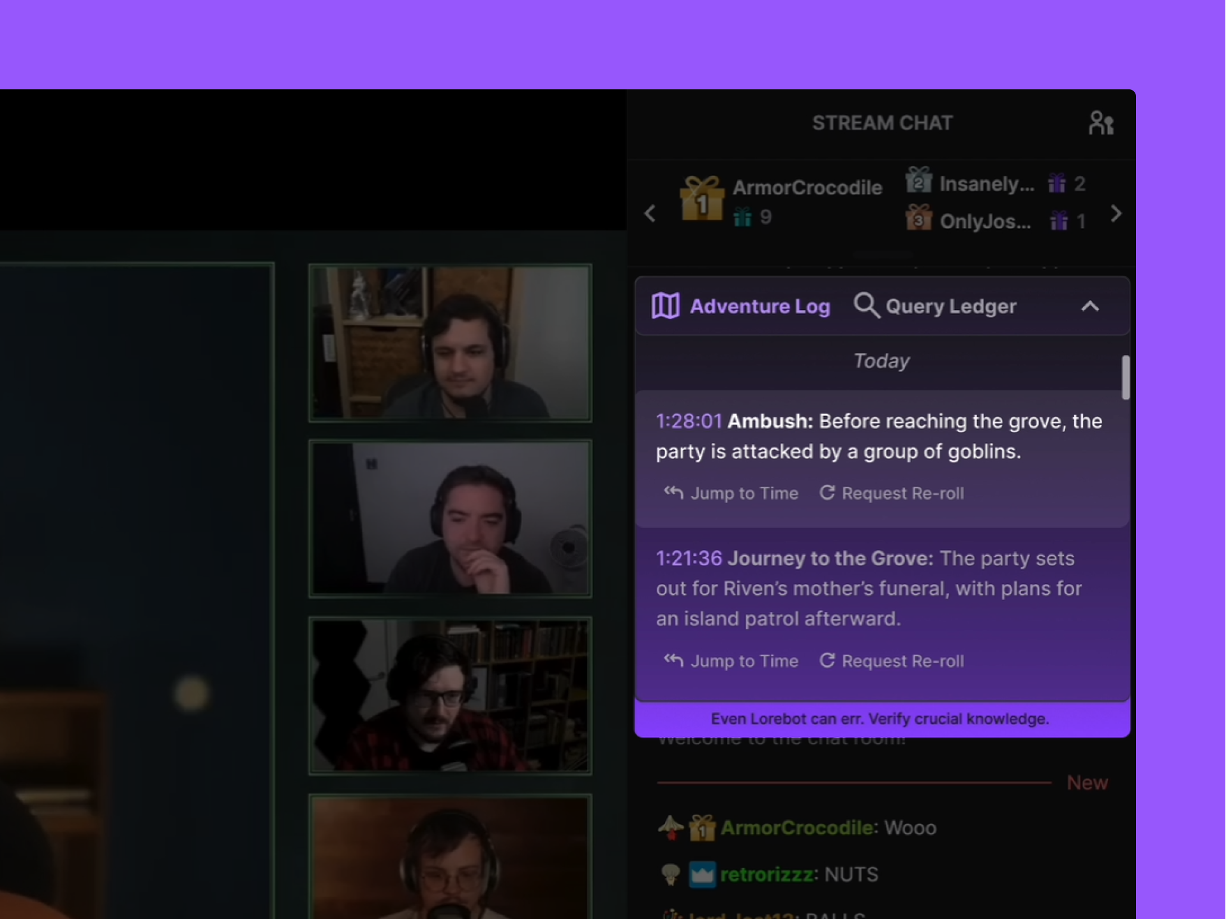Switch to the Query Ledger tab
The image size is (1226, 919).
[x=950, y=306]
